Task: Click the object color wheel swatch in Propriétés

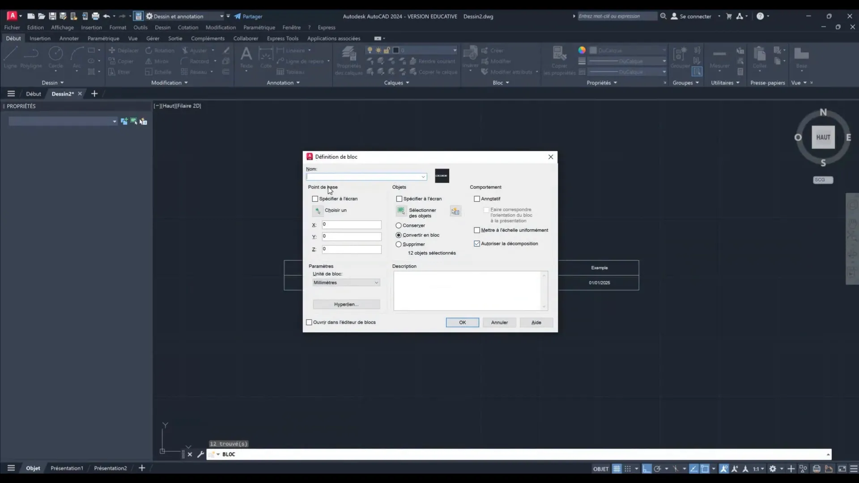Action: tap(582, 50)
